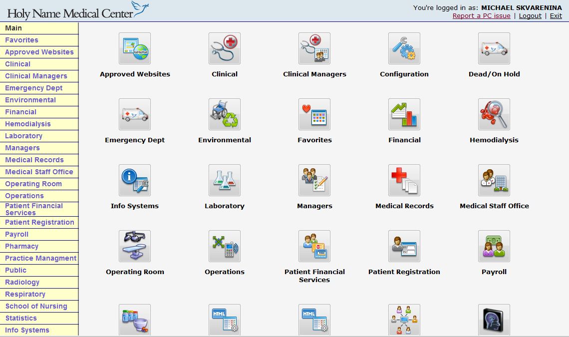Select Statistics in the sidebar menu

point(39,318)
